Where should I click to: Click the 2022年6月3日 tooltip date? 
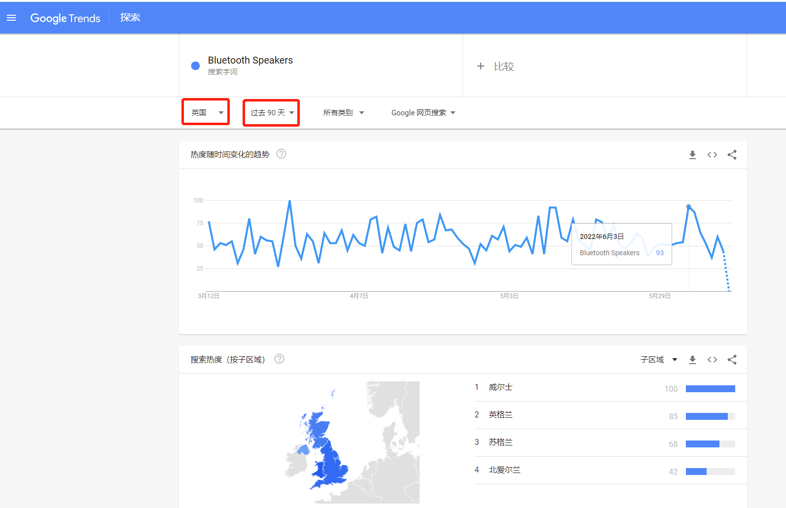[602, 237]
